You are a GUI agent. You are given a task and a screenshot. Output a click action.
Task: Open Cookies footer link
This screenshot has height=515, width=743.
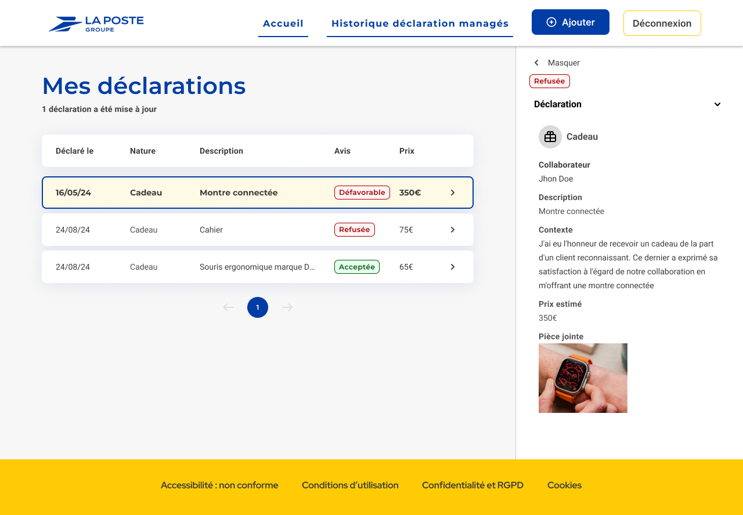pyautogui.click(x=564, y=485)
